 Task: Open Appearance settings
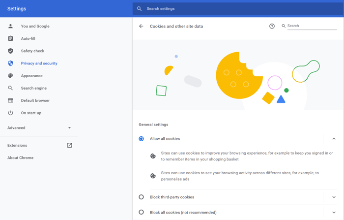32,76
